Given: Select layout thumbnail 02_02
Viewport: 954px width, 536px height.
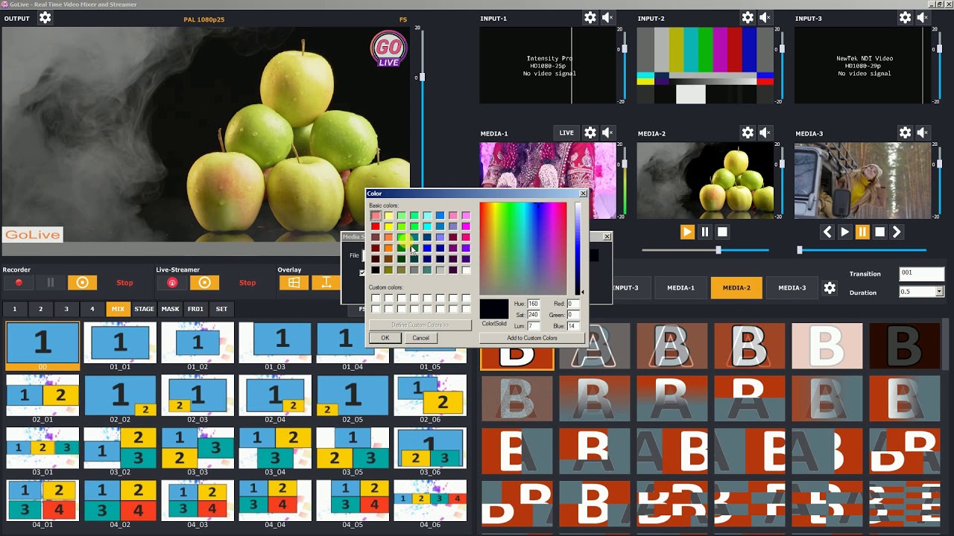Looking at the screenshot, I should [x=120, y=396].
